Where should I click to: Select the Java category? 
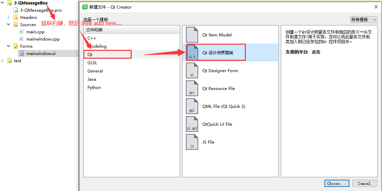click(132, 79)
